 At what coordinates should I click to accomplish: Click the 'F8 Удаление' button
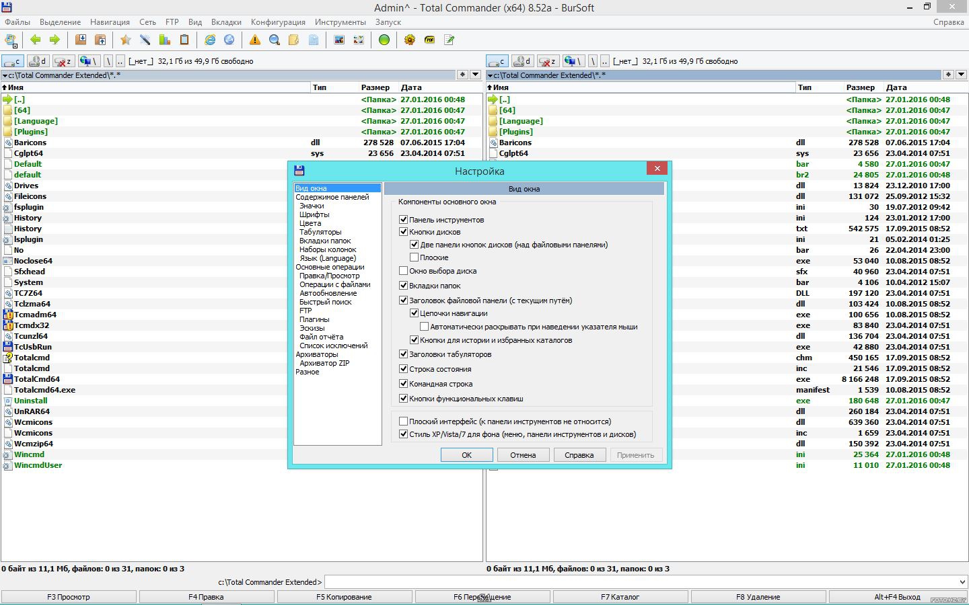point(758,597)
